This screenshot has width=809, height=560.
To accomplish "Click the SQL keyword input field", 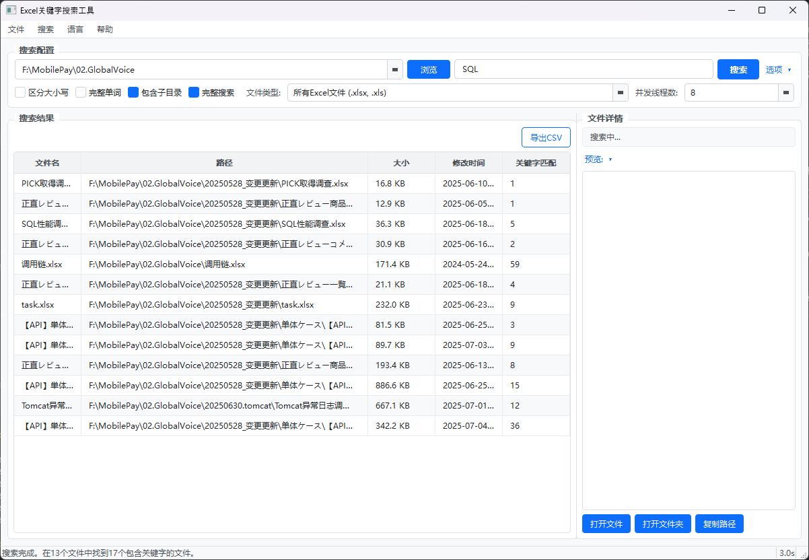I will coord(584,69).
